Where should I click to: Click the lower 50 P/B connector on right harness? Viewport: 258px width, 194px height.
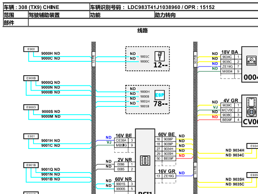coord(195,170)
